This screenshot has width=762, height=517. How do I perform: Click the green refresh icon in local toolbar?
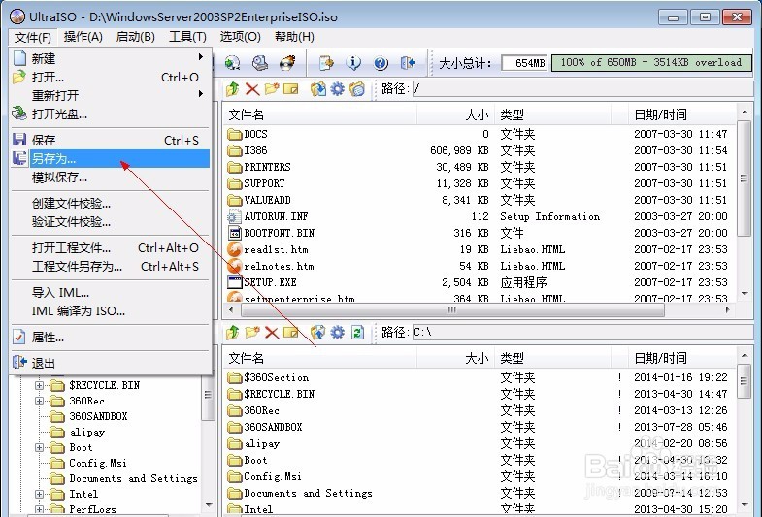click(x=357, y=333)
